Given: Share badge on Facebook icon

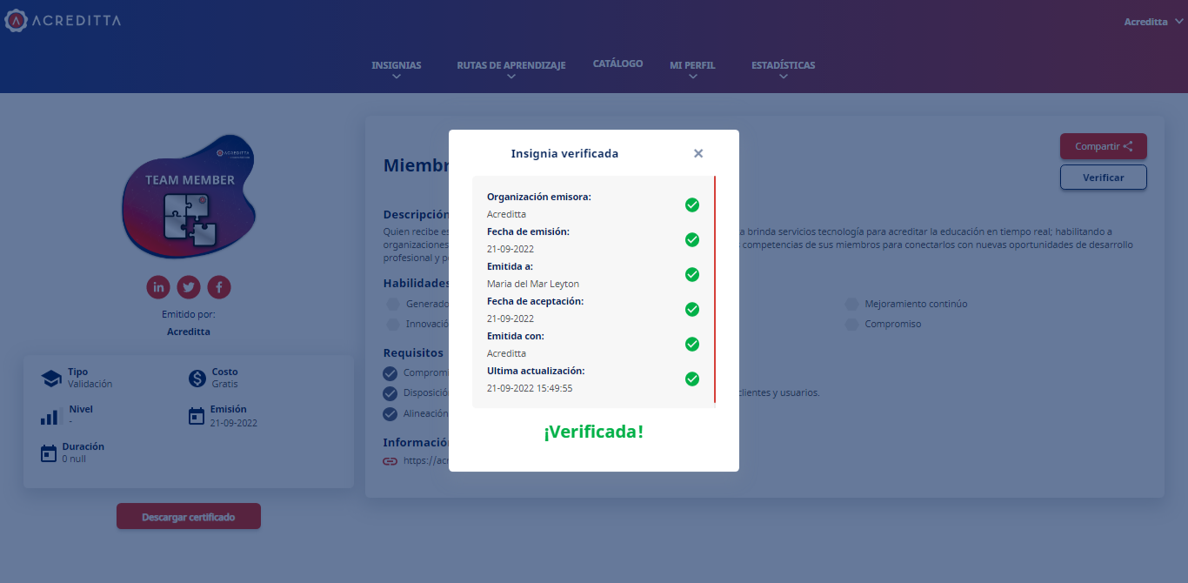Looking at the screenshot, I should [219, 286].
